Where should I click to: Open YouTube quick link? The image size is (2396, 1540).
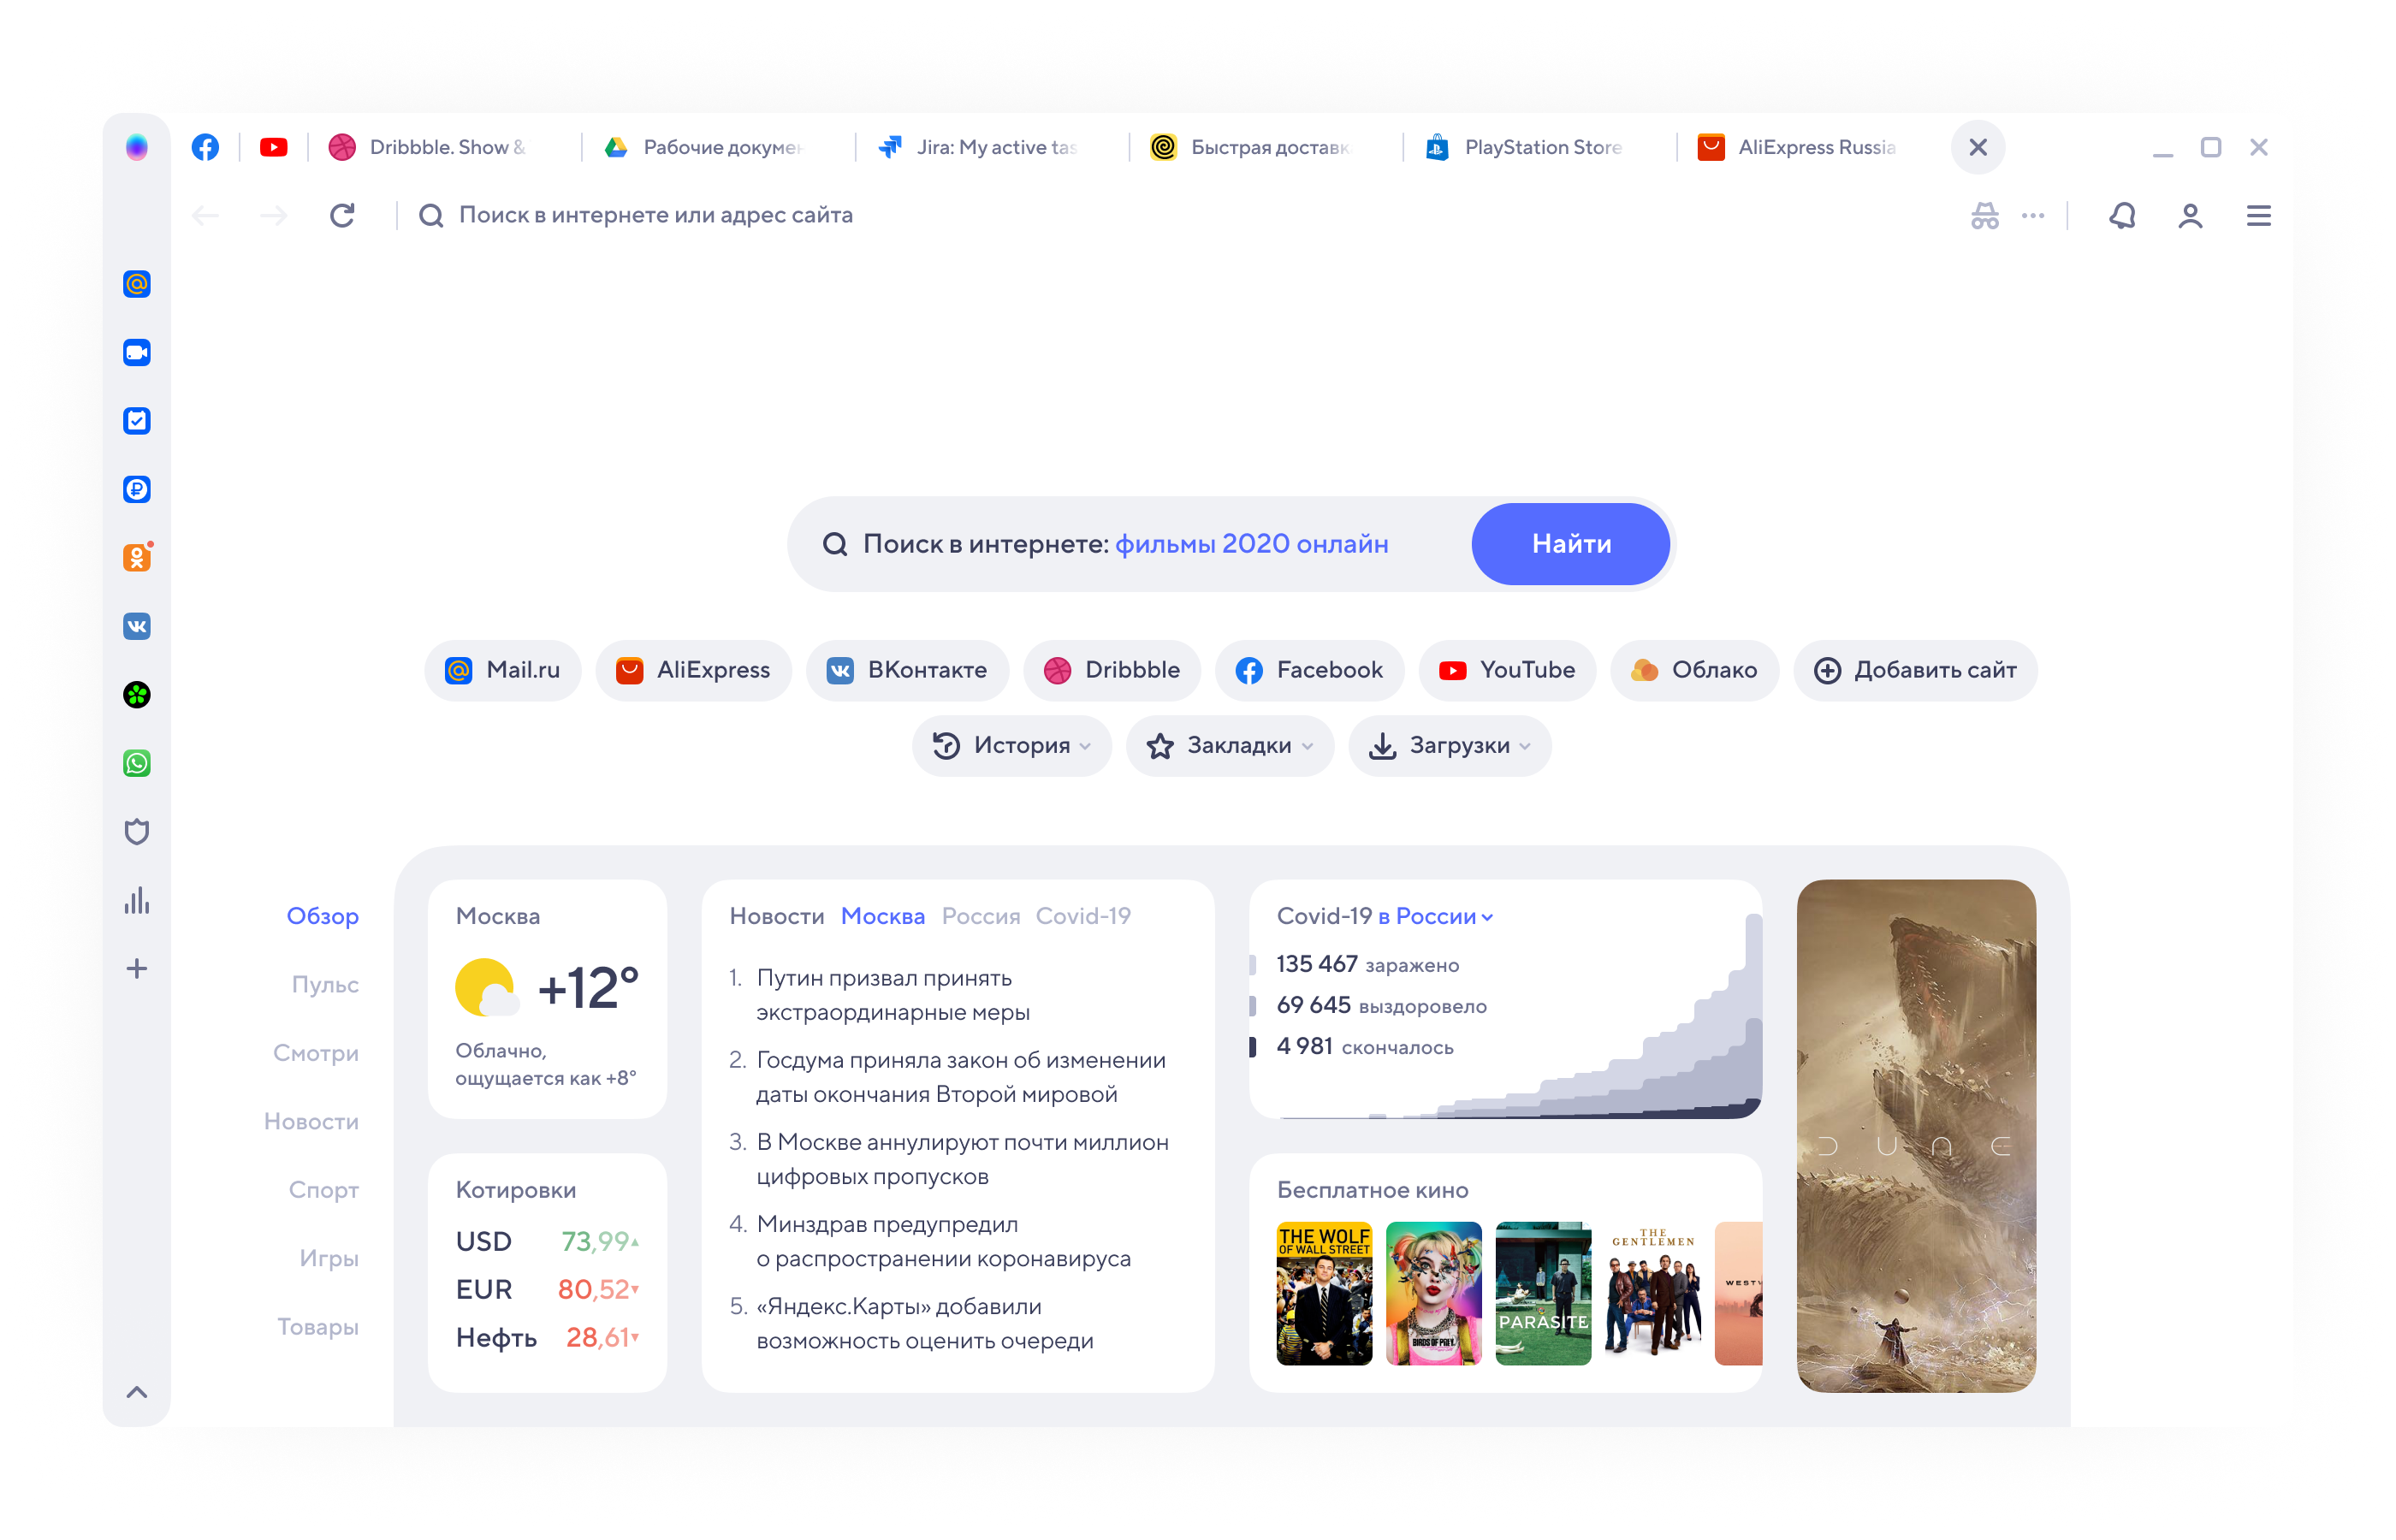click(x=1507, y=670)
